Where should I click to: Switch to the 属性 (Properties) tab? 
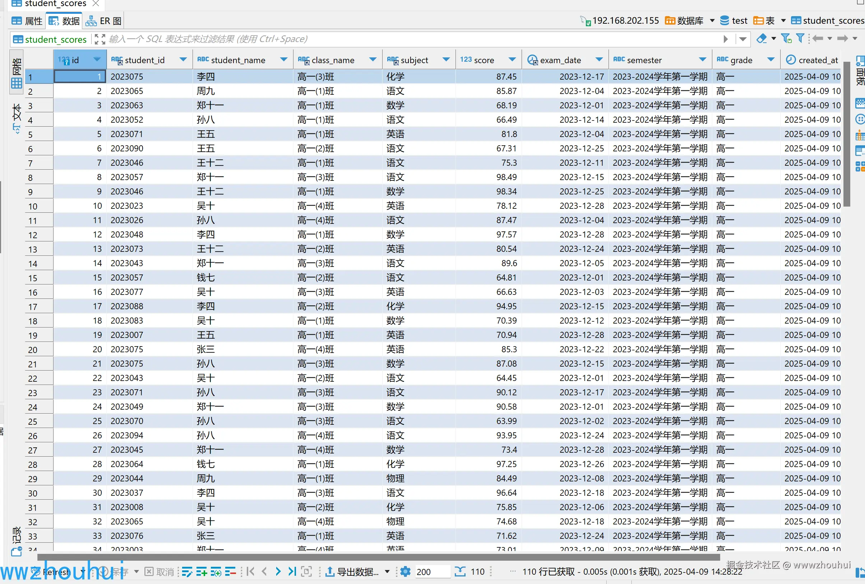pos(27,21)
